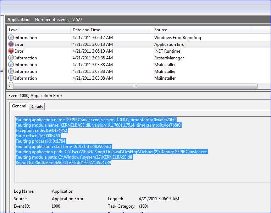Click the 'Number of events: 27,527' header text
The width and height of the screenshot is (271, 213).
point(59,20)
